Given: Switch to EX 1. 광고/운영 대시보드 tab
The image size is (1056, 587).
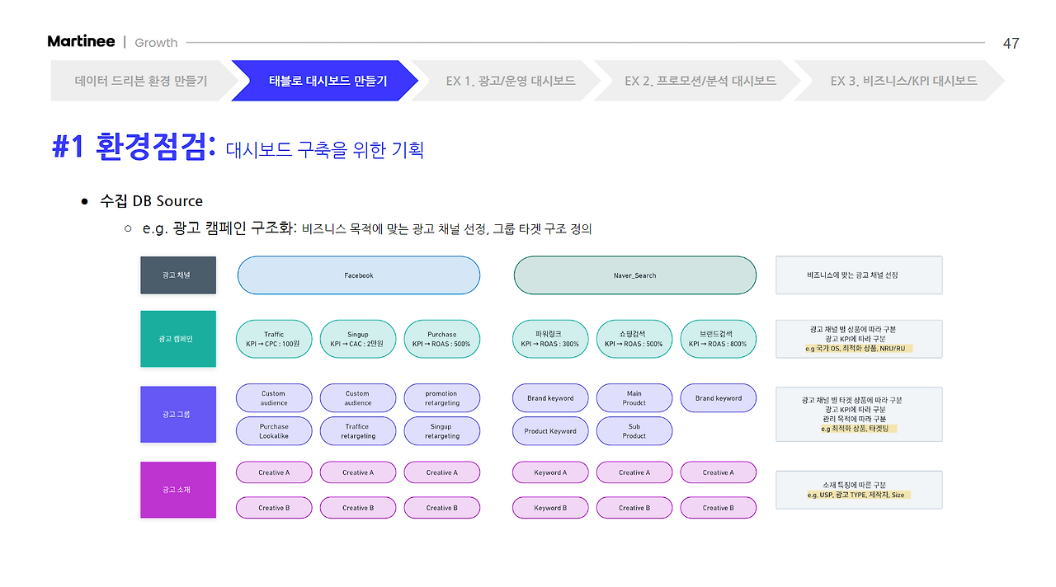Looking at the screenshot, I should (x=510, y=81).
